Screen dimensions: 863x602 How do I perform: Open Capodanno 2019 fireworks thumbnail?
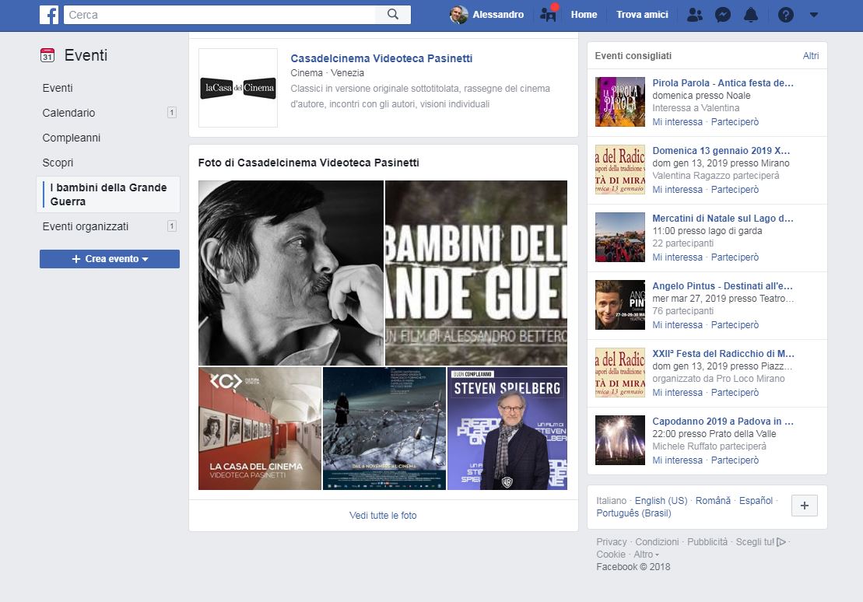pos(619,440)
